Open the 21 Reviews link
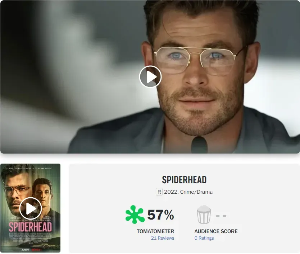The image size is (300, 254). click(x=163, y=238)
